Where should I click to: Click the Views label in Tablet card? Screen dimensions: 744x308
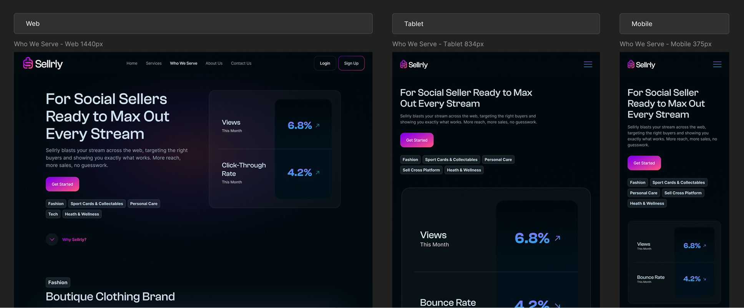[x=433, y=235]
